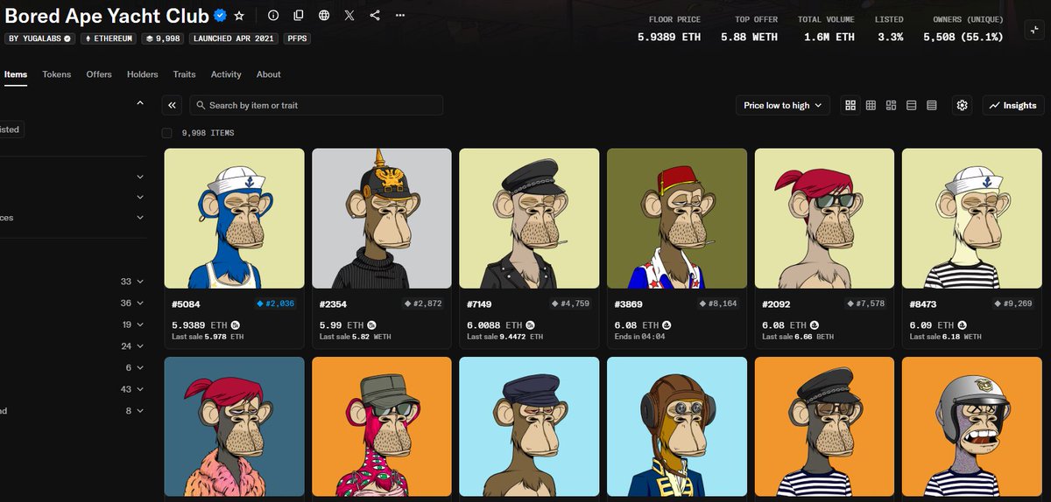Open the Insights panel button
Viewport: 1051px width, 502px height.
1013,105
